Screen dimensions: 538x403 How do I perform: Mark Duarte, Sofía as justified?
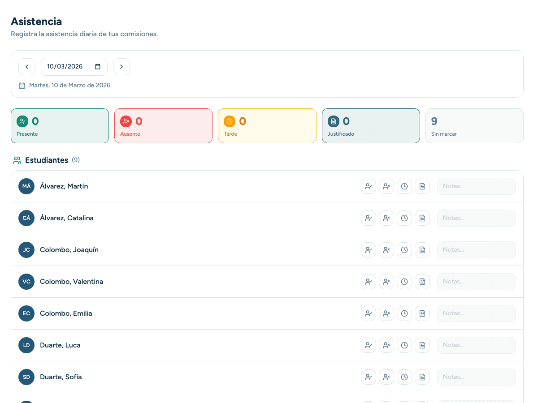(x=422, y=377)
